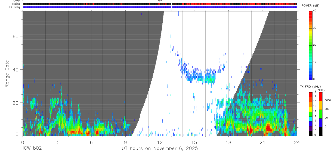Click the 100 noise scale label

coord(326,118)
